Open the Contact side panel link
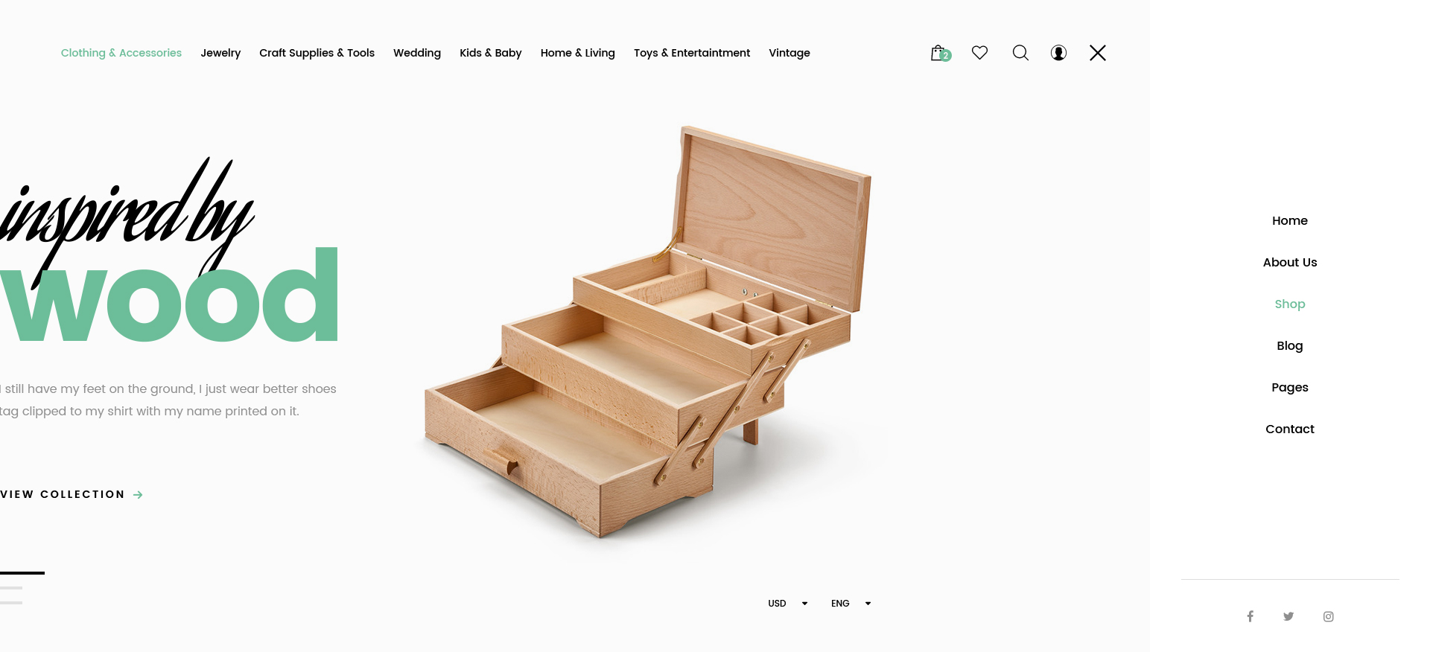The width and height of the screenshot is (1430, 652). click(1290, 429)
